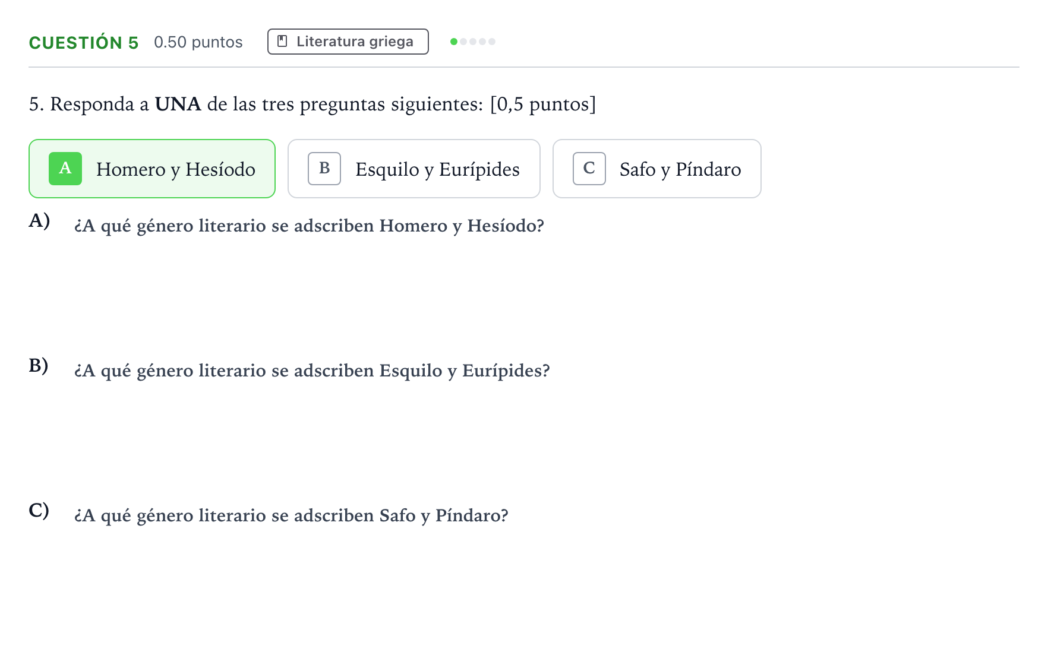
Task: Click the A) label beside first question
Action: [x=39, y=220]
